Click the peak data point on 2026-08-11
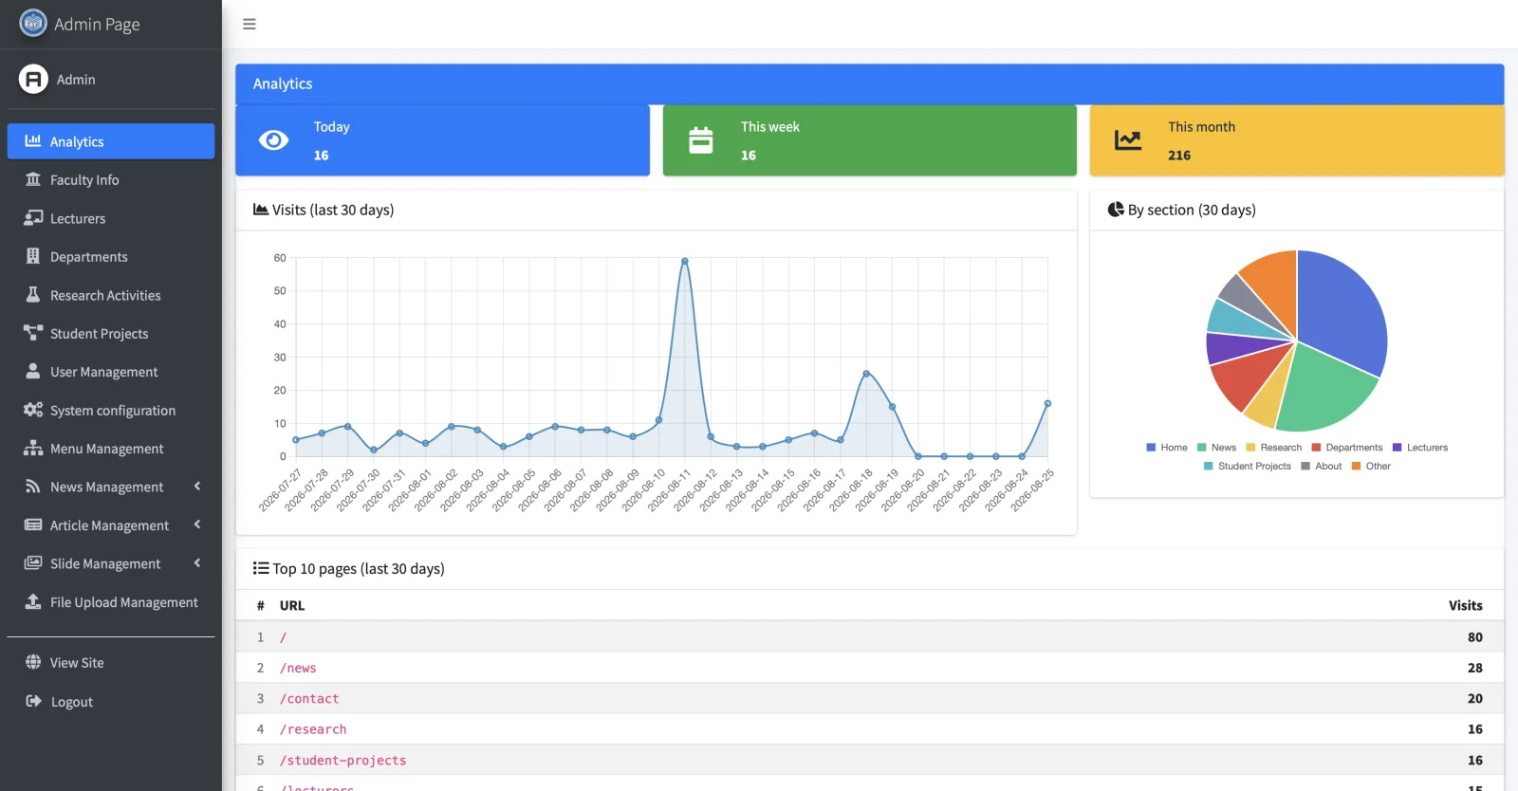 [x=684, y=261]
